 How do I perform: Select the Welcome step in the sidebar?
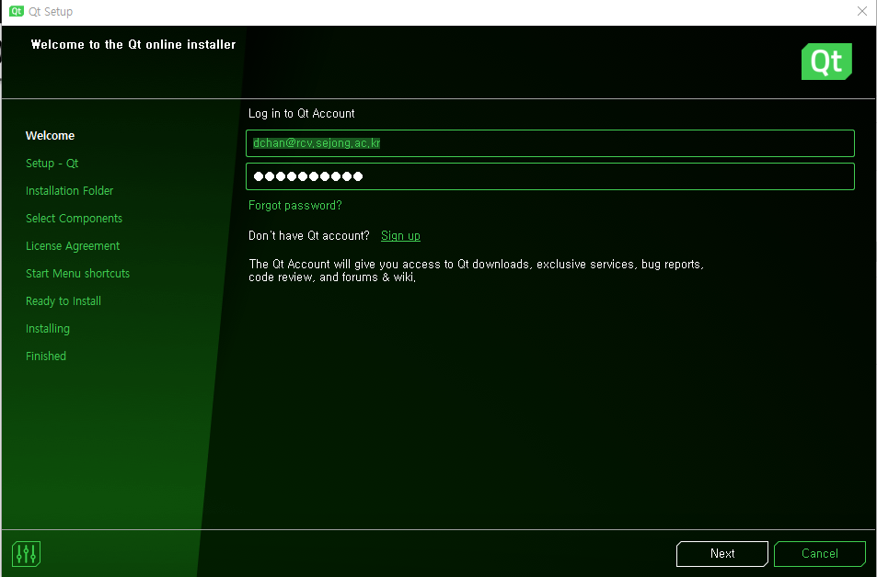(x=50, y=136)
